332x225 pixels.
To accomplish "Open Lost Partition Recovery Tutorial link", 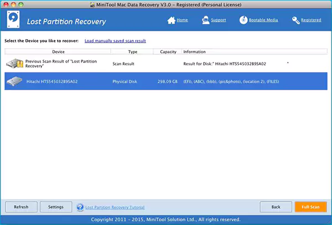I will [115, 207].
